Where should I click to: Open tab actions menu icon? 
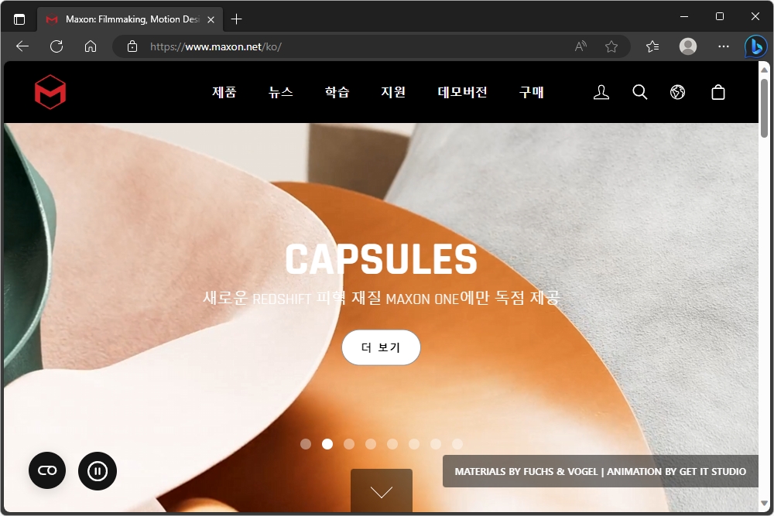point(19,19)
